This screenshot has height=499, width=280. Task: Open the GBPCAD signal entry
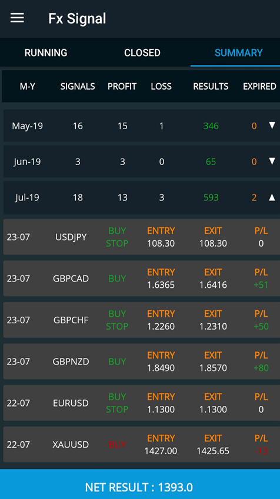(142, 278)
